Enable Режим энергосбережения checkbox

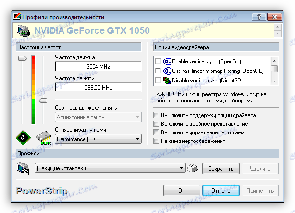pyautogui.click(x=156, y=141)
